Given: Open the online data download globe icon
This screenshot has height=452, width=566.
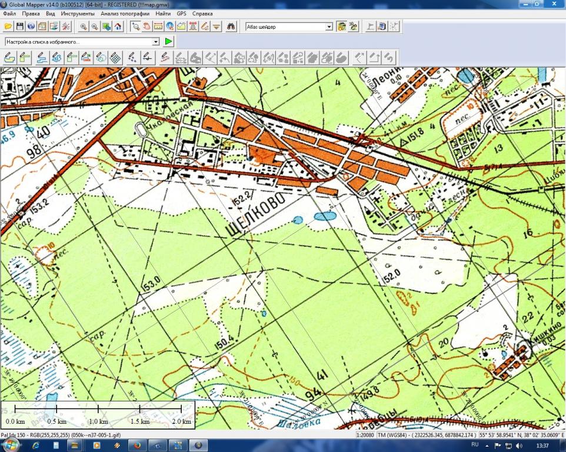Looking at the screenshot, I should [x=31, y=26].
